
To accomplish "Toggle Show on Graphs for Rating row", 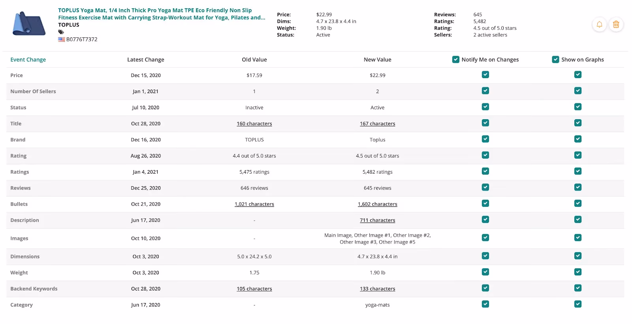I will tap(578, 155).
